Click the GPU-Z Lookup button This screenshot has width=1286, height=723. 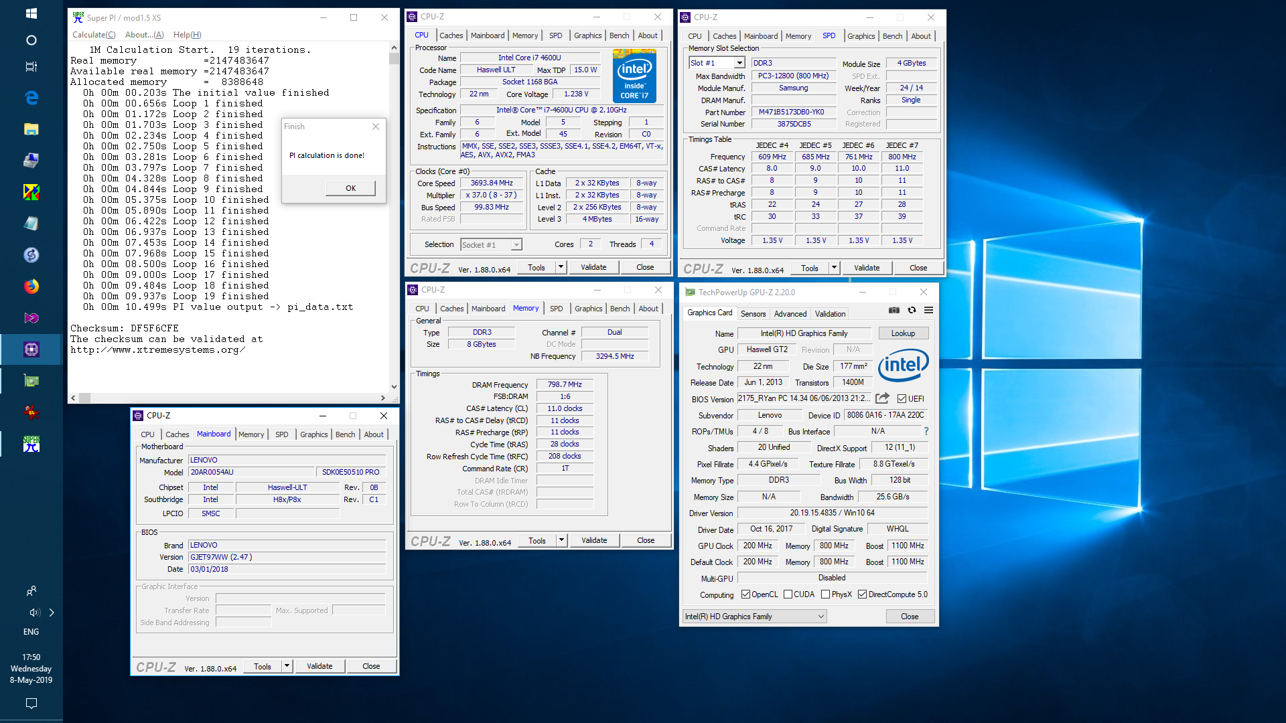pos(902,333)
